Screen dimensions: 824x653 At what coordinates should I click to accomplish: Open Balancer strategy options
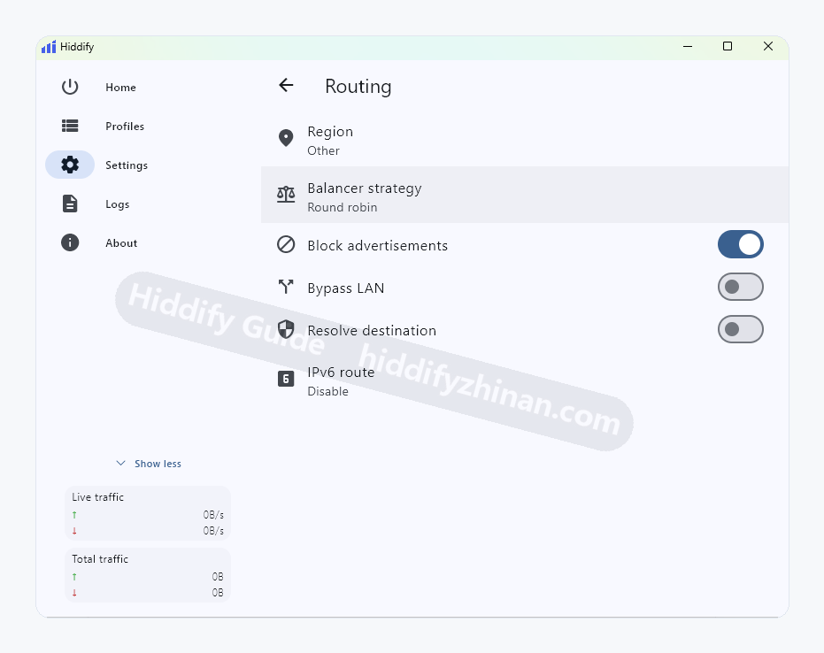coord(525,195)
